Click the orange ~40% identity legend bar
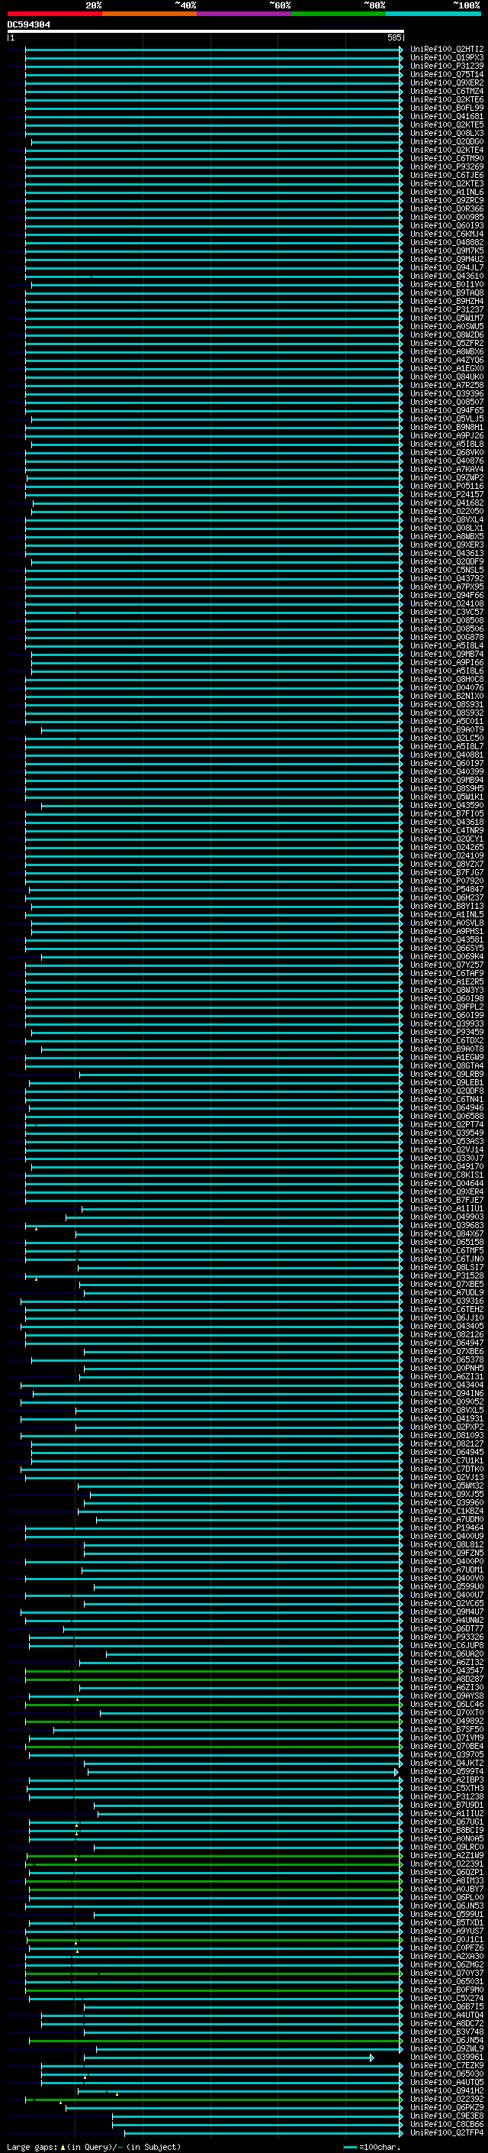The height and width of the screenshot is (2153, 488). [149, 14]
